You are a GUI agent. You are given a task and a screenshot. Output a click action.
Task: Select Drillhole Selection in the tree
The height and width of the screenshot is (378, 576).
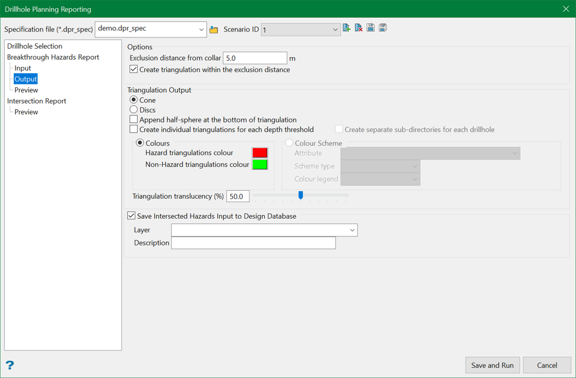[34, 46]
